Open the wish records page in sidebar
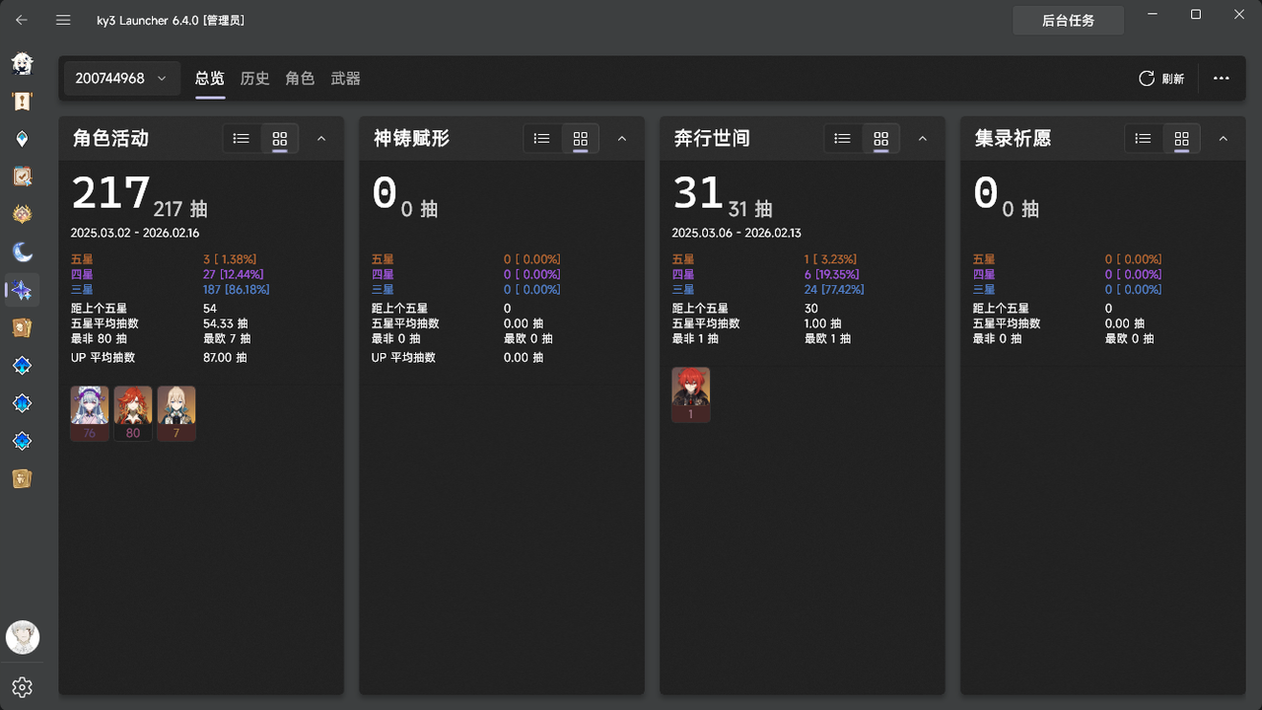1262x710 pixels. click(22, 290)
